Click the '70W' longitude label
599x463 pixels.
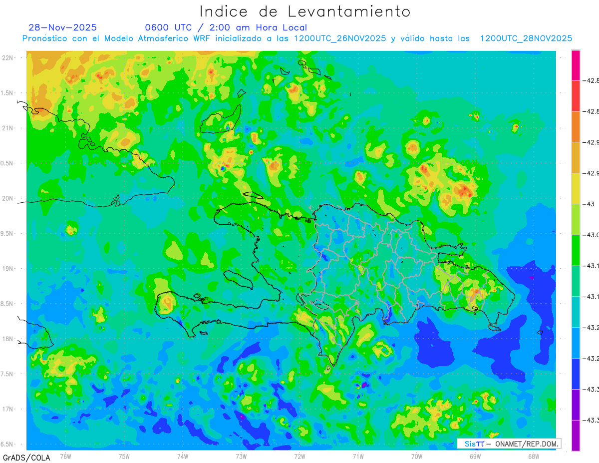point(416,456)
